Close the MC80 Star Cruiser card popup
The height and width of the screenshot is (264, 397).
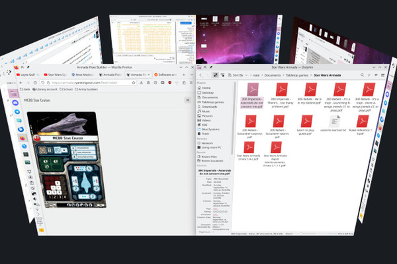187,100
